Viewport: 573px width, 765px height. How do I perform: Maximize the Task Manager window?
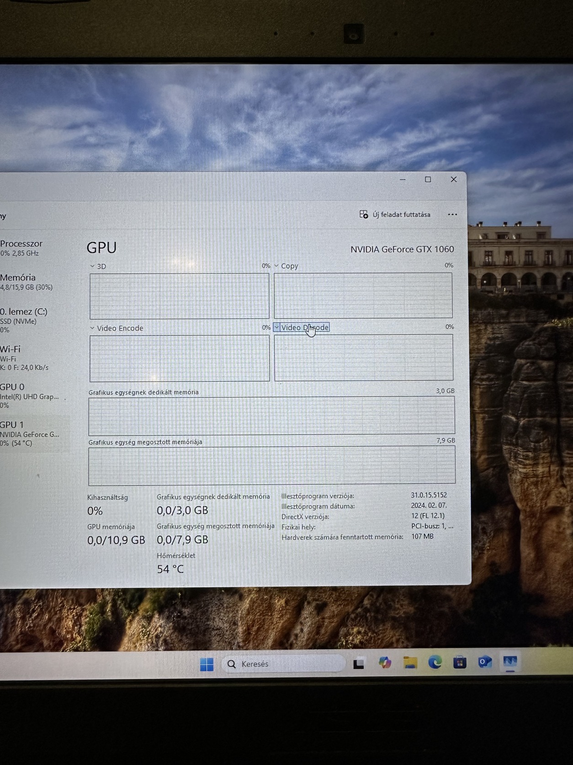click(428, 179)
